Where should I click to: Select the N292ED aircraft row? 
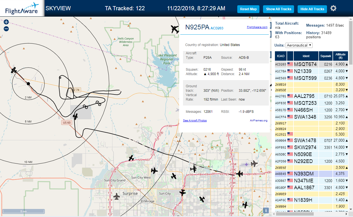[x=311, y=161]
